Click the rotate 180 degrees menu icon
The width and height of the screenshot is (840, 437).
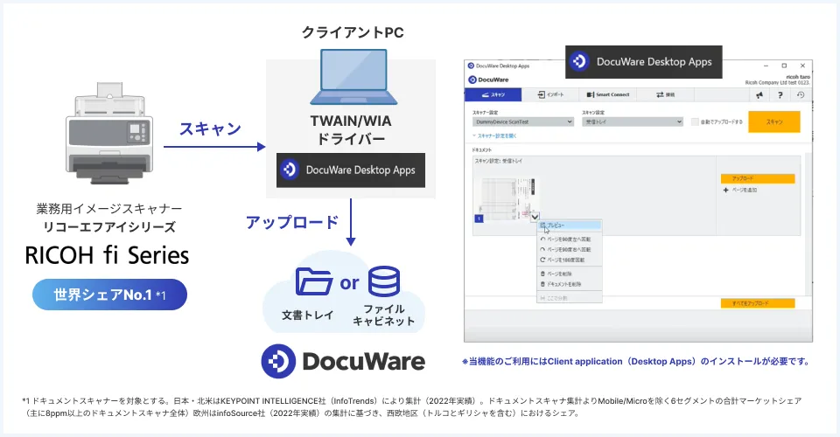click(x=542, y=260)
